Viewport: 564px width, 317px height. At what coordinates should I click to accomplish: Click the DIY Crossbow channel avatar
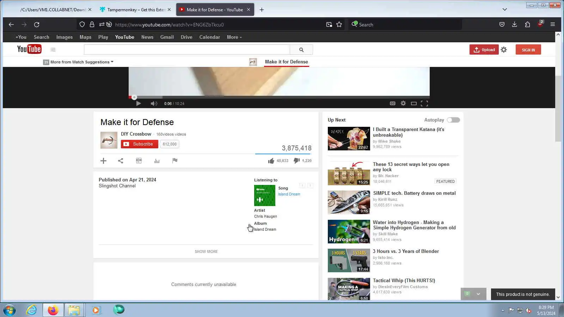click(x=109, y=140)
